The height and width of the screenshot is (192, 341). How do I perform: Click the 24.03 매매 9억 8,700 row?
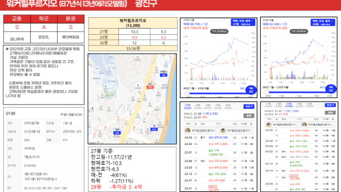219,138
